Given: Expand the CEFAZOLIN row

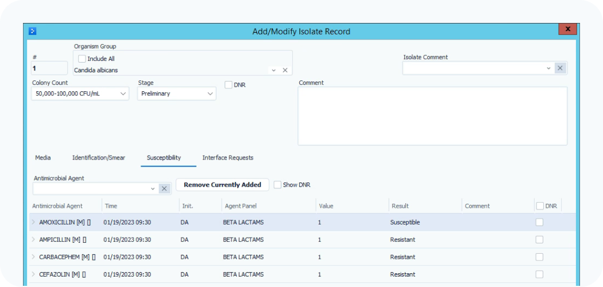Looking at the screenshot, I should coord(33,274).
